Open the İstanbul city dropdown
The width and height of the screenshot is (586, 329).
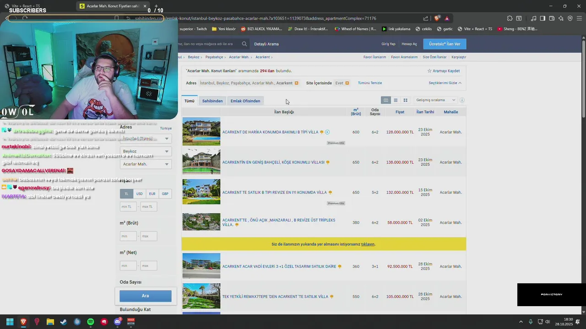pyautogui.click(x=146, y=138)
